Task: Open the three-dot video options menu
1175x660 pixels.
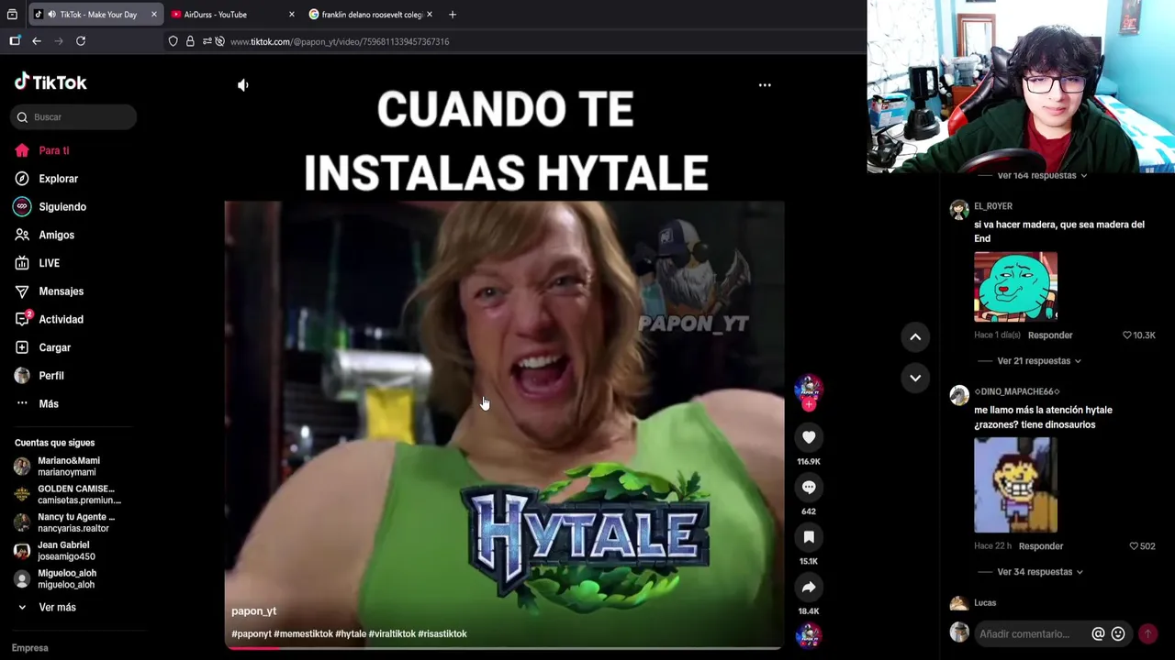Action: coord(765,85)
